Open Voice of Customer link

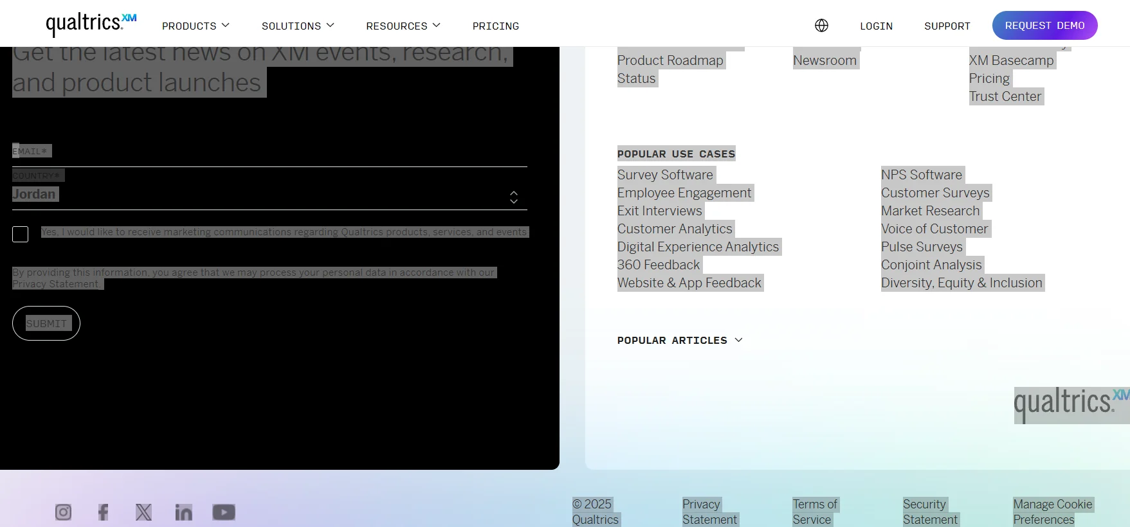[935, 229]
